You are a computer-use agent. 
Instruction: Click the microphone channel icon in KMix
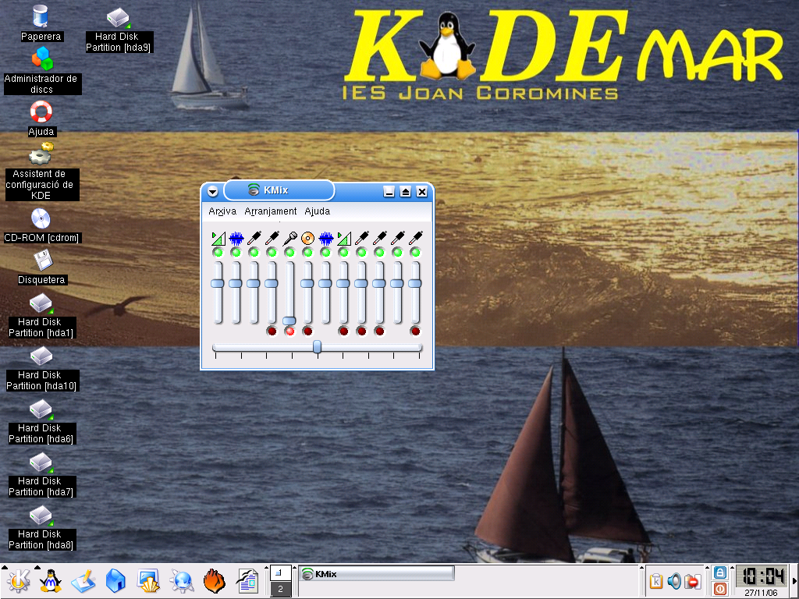289,238
